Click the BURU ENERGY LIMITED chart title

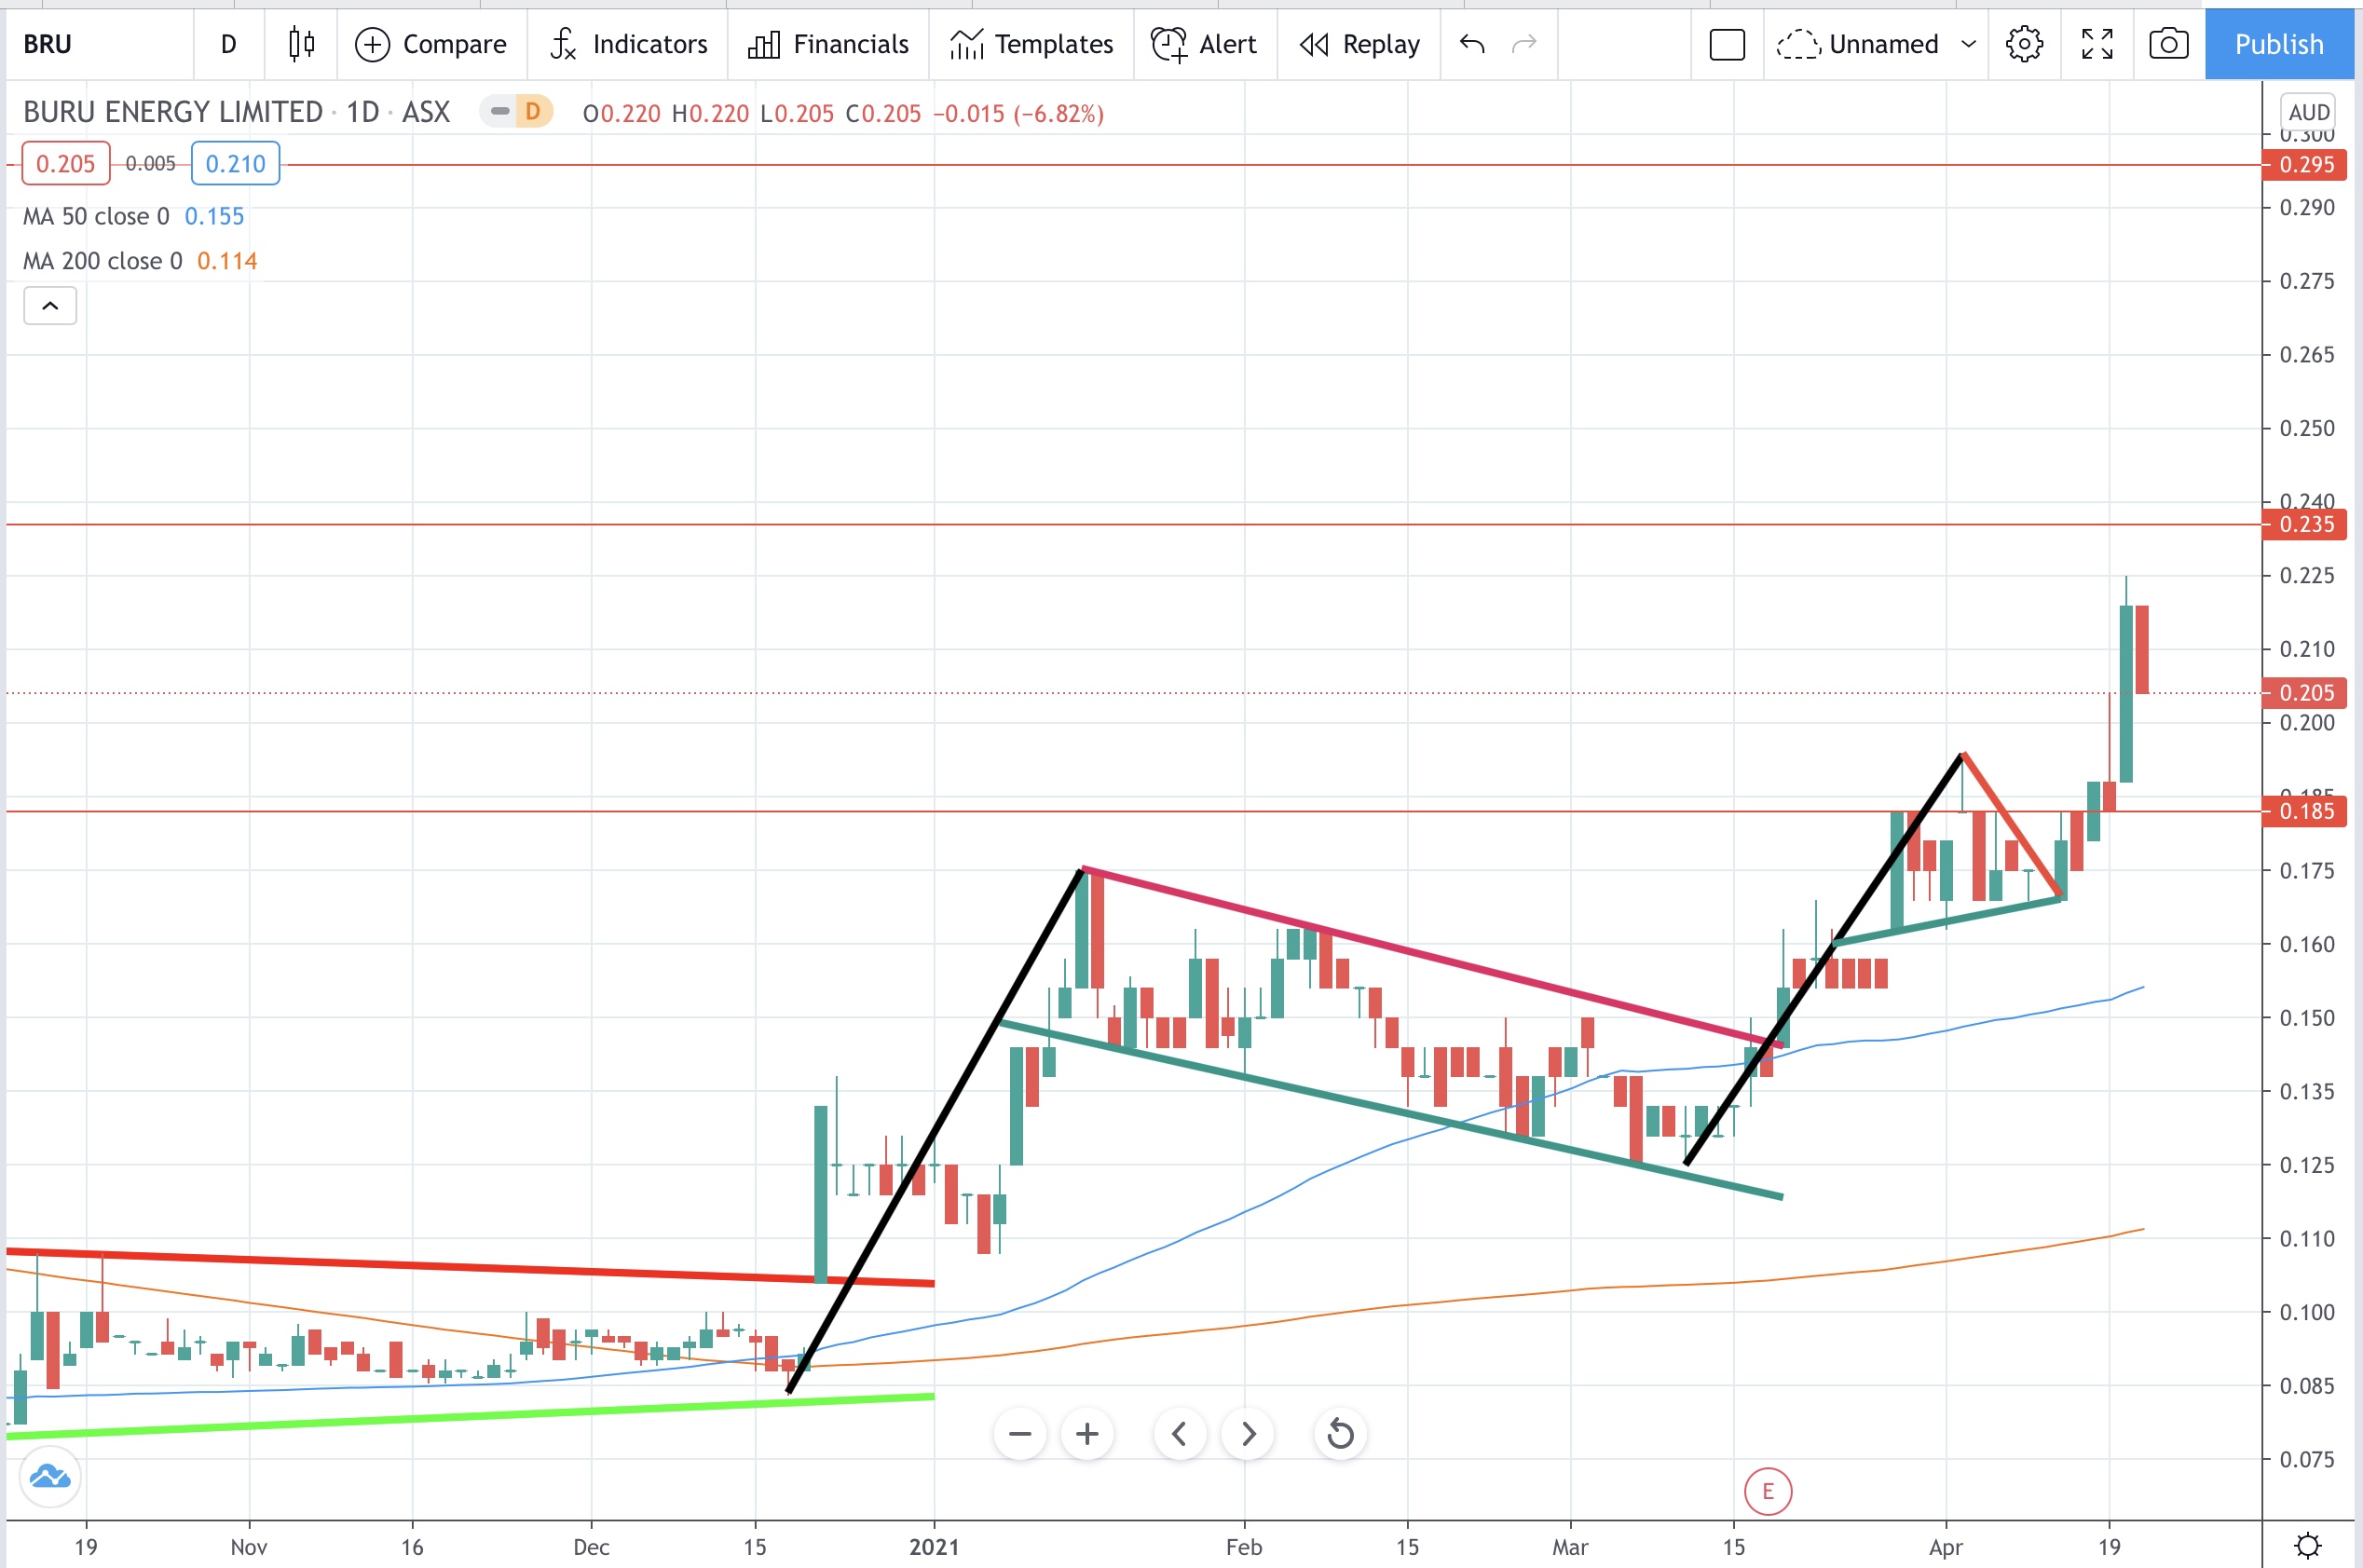tap(173, 112)
